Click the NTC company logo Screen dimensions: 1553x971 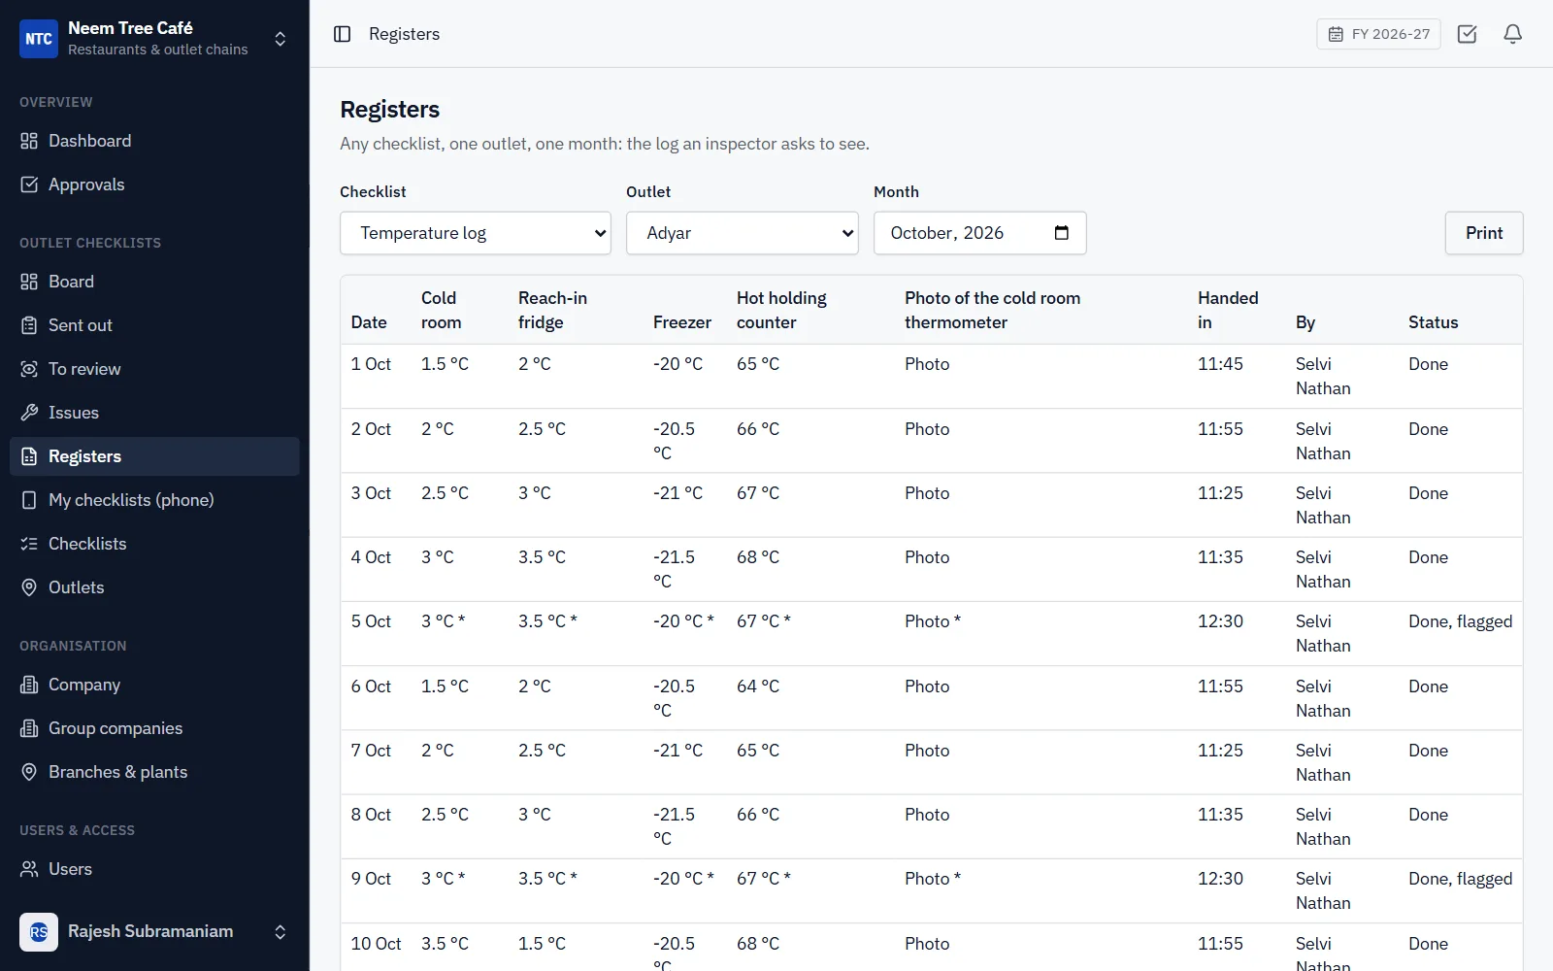[x=39, y=39]
